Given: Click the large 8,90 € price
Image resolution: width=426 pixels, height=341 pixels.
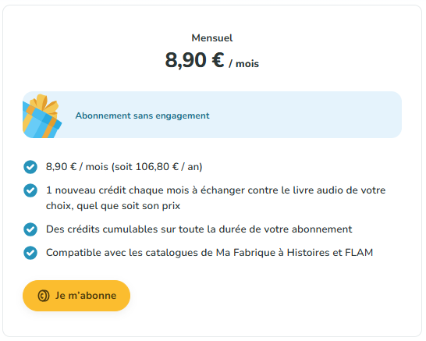Looking at the screenshot, I should pos(194,60).
